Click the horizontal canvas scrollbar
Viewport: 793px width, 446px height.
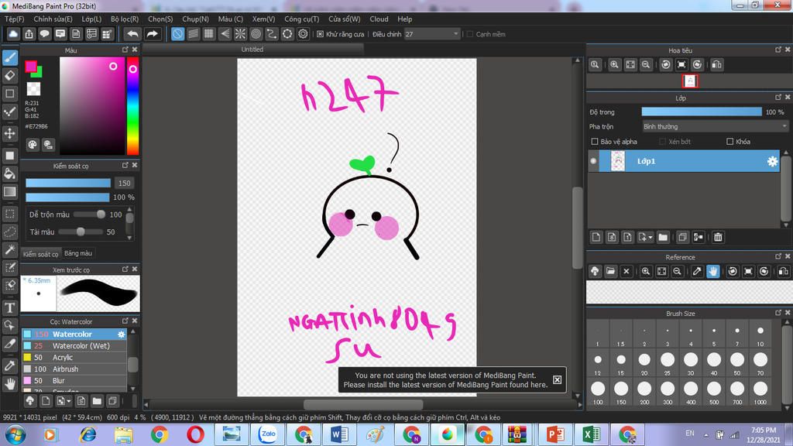(363, 404)
